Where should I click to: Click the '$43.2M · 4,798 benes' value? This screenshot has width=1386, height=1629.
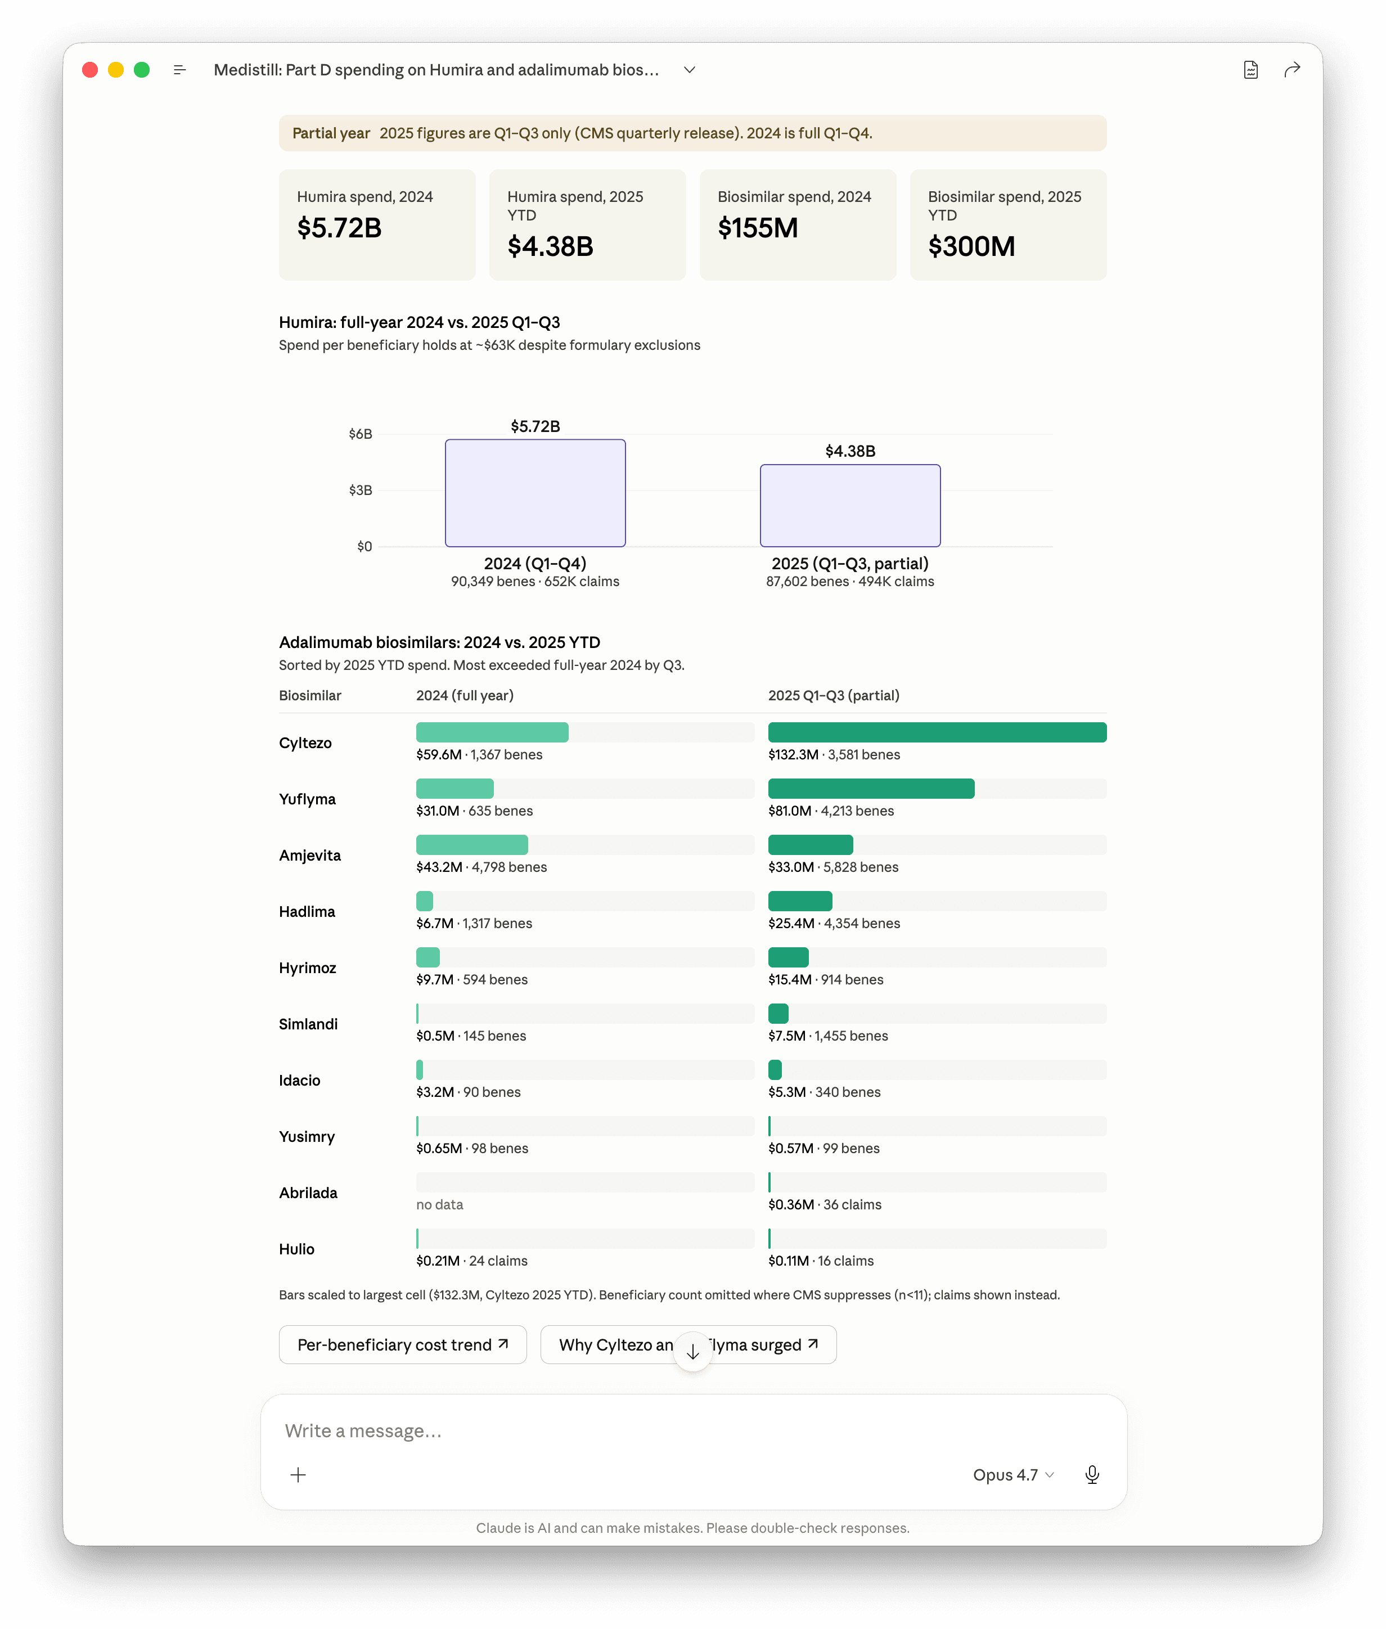pos(481,867)
